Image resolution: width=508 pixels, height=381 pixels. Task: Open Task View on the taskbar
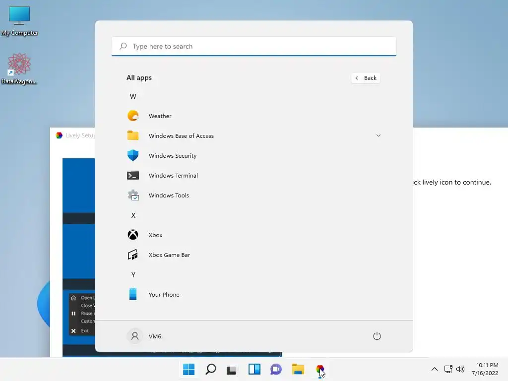(231, 370)
